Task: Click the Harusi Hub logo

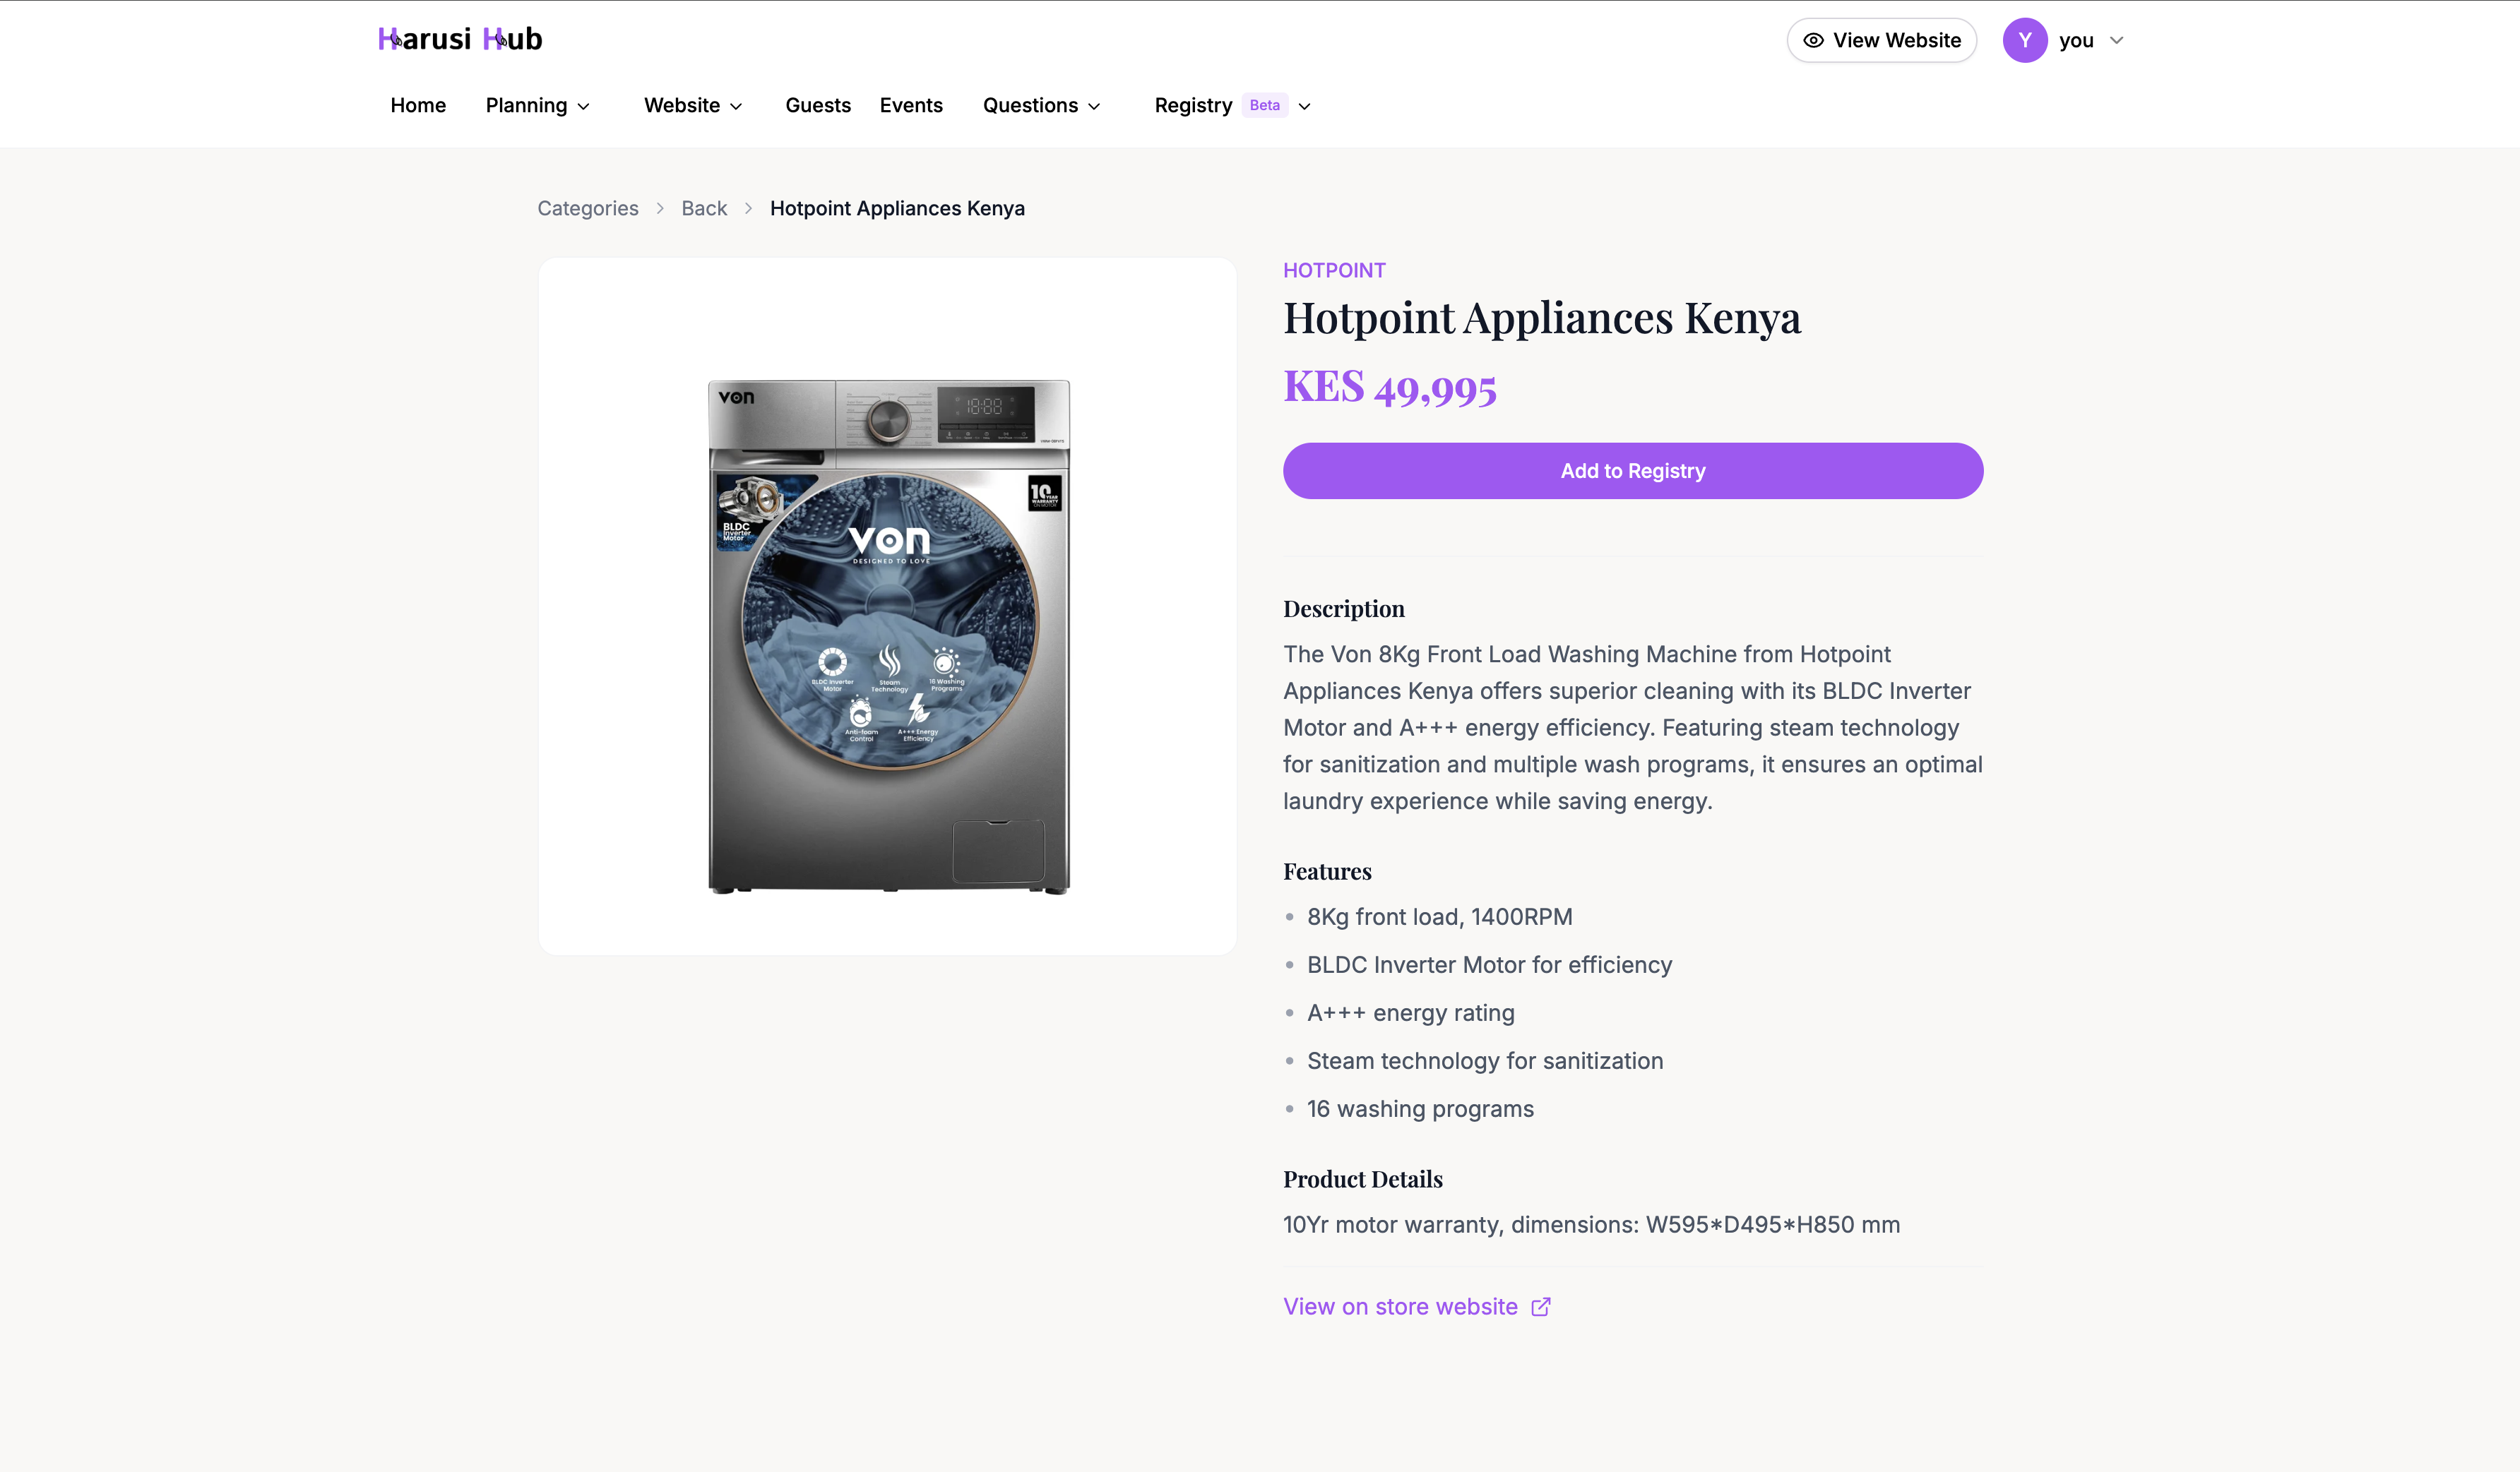Action: (x=460, y=38)
